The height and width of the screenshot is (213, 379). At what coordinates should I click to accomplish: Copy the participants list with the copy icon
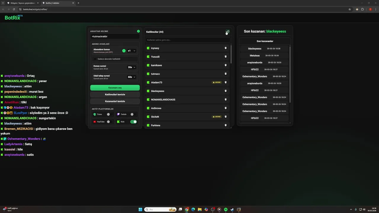[227, 32]
